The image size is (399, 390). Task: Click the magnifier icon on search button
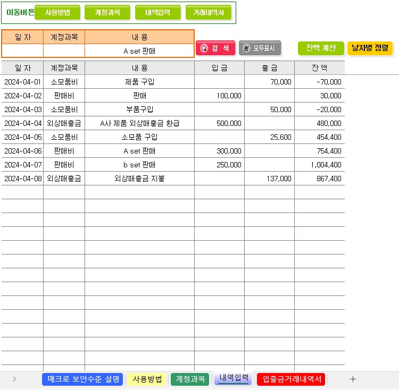pos(204,48)
